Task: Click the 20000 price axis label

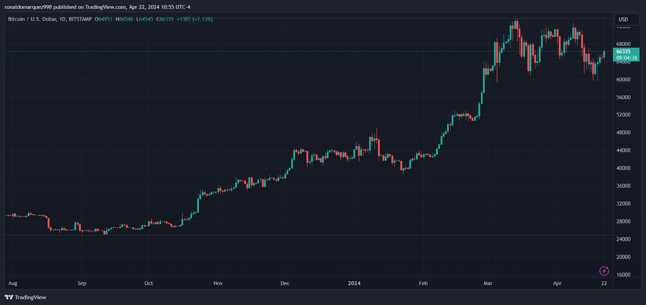Action: [623, 257]
